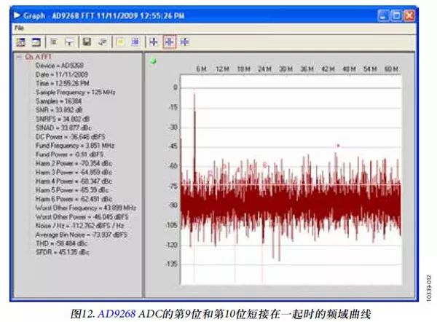
Task: Select the THD value row
Action: pyautogui.click(x=61, y=243)
